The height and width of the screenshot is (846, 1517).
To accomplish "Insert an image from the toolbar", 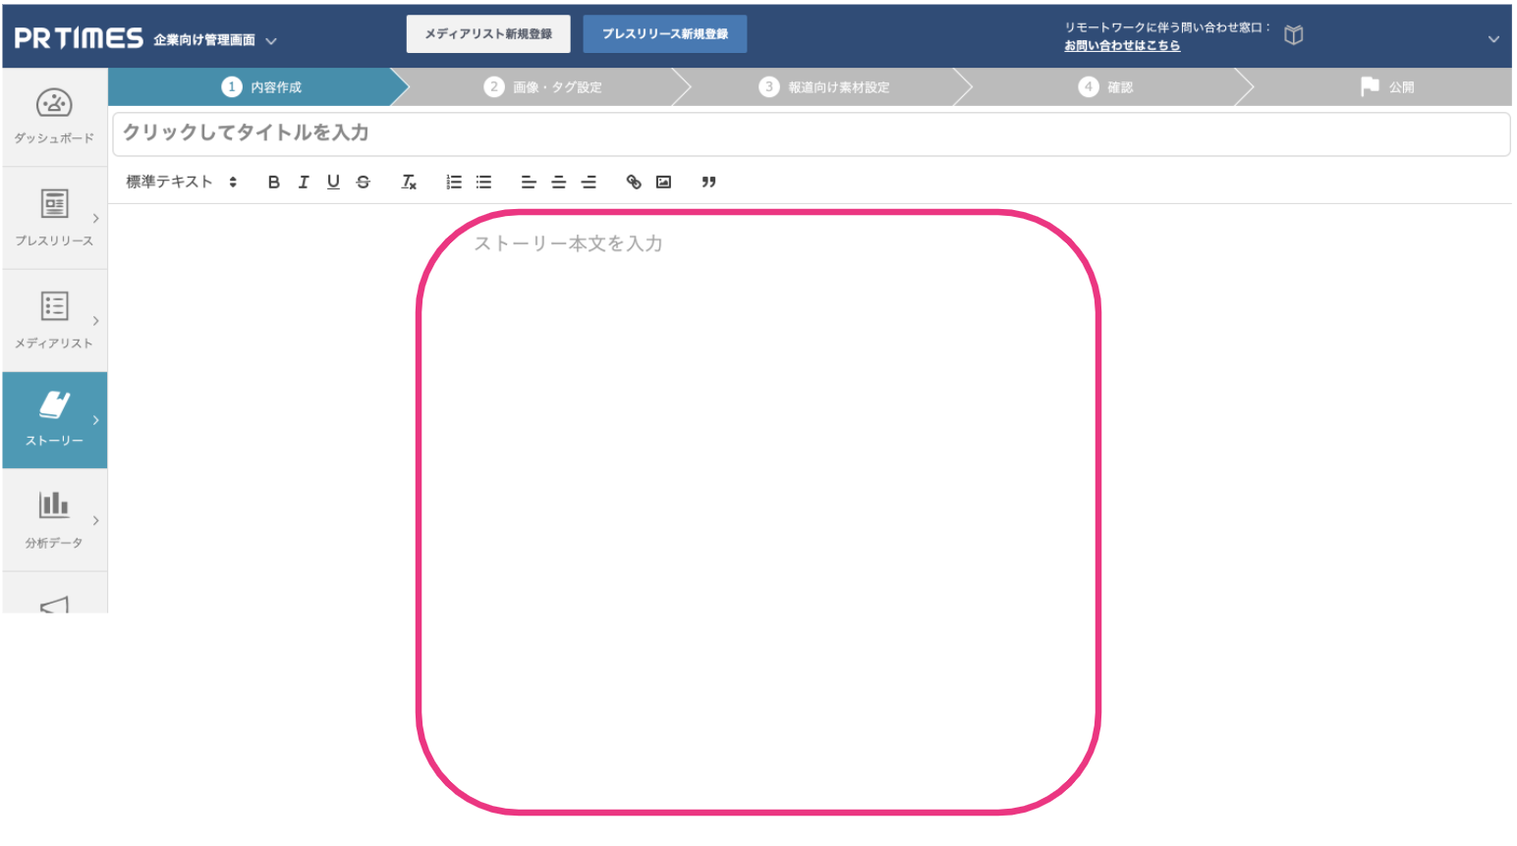I will point(664,182).
